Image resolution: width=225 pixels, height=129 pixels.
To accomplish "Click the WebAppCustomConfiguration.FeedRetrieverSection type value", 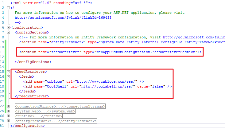I will (x=146, y=52).
